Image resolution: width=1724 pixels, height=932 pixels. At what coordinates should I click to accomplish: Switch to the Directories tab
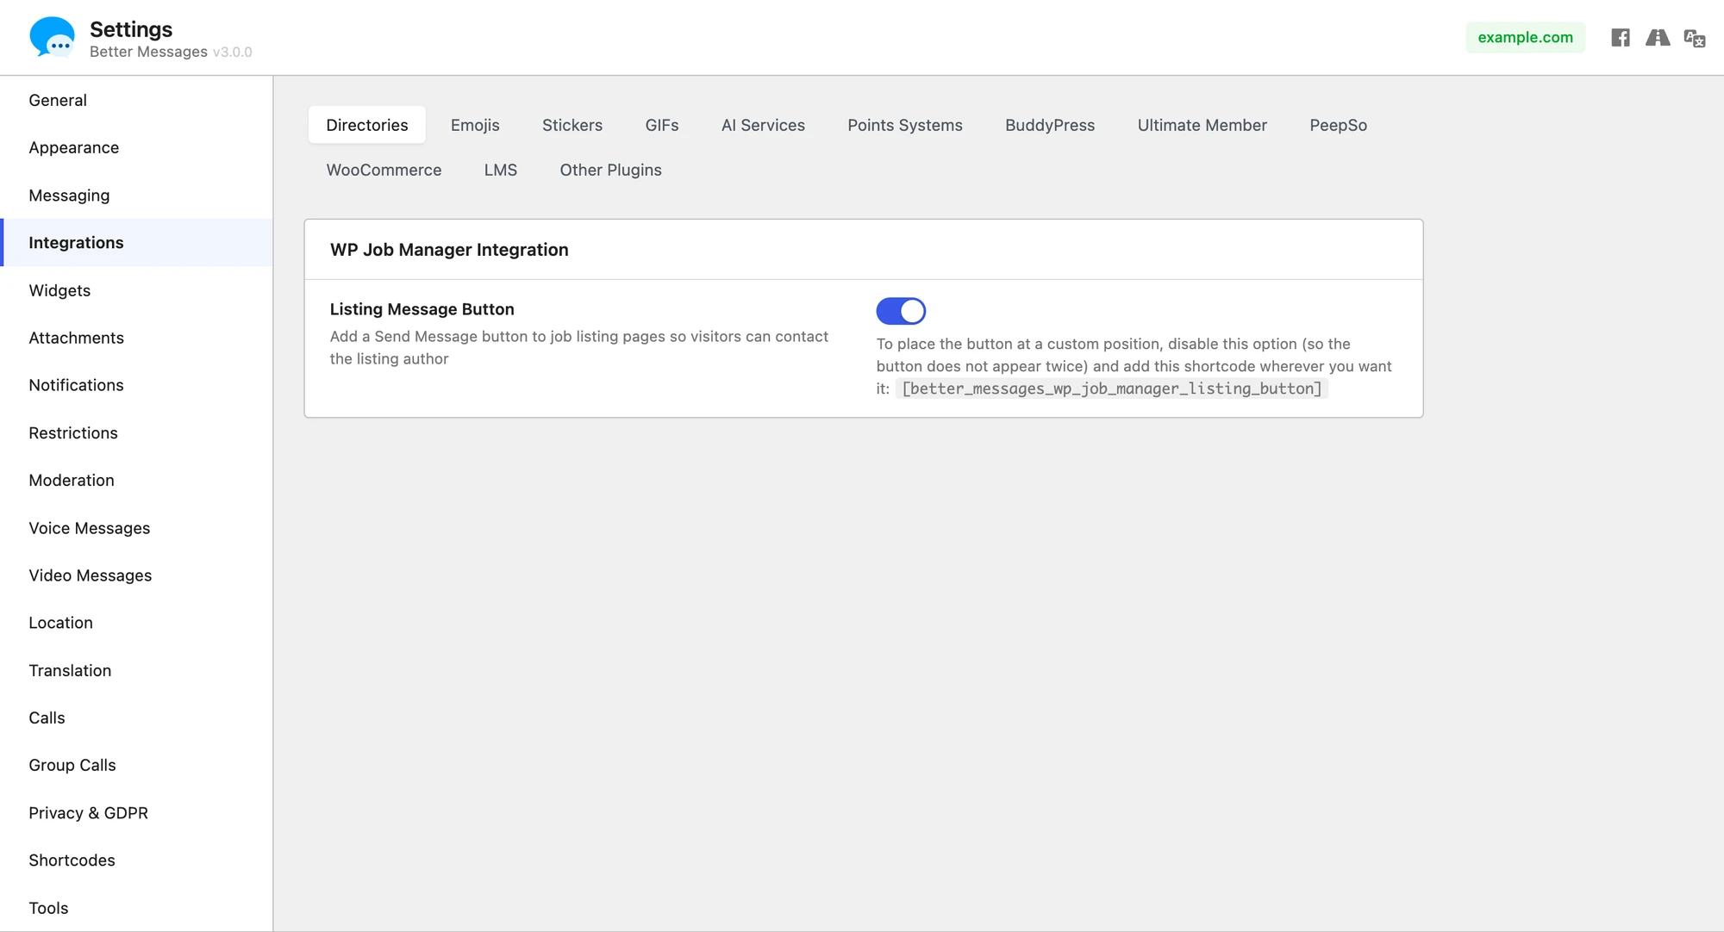point(367,125)
